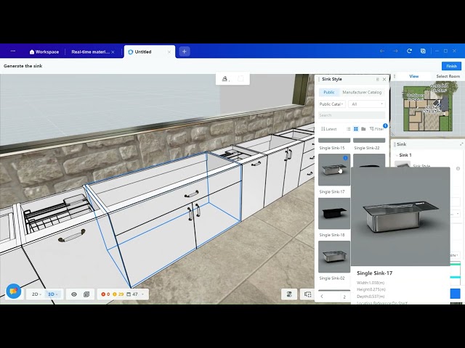465x348 pixels.
Task: Toggle the eye visibility icon
Action: [74, 294]
